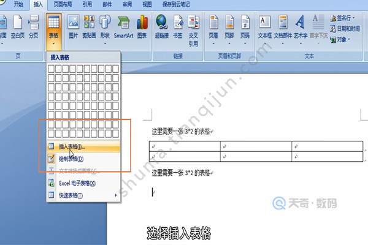Expand the 形状 dropdown arrow

105,43
